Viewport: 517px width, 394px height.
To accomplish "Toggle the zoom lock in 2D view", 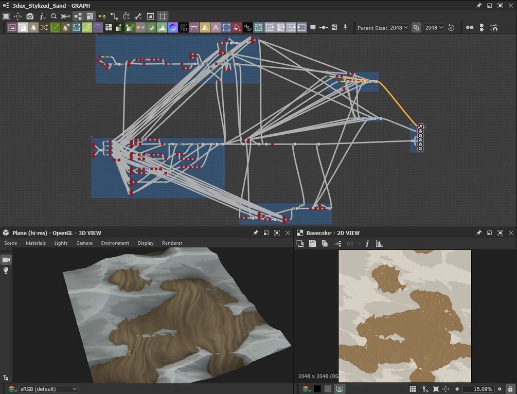I will (510, 389).
